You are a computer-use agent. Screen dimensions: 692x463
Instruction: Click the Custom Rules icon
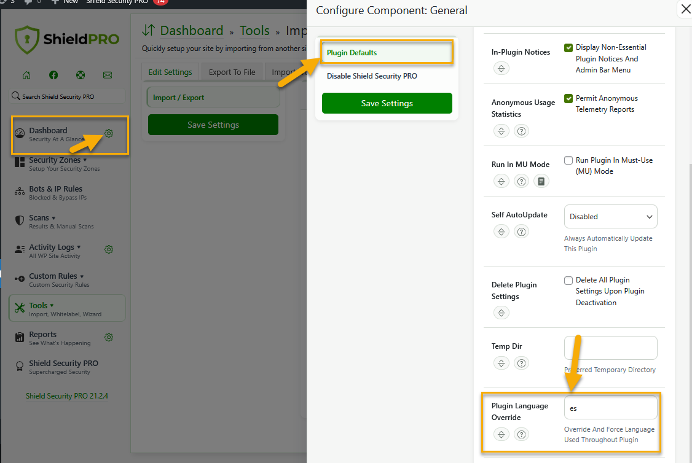[20, 279]
